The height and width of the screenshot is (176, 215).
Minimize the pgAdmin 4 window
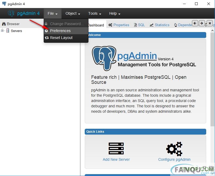click(184, 4)
